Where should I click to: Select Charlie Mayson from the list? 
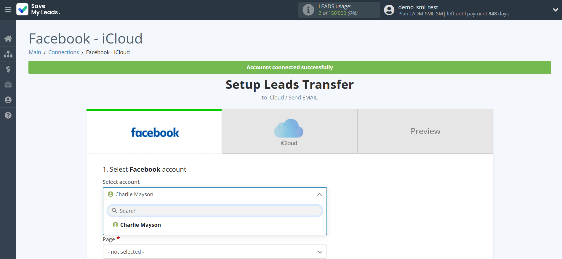click(140, 225)
